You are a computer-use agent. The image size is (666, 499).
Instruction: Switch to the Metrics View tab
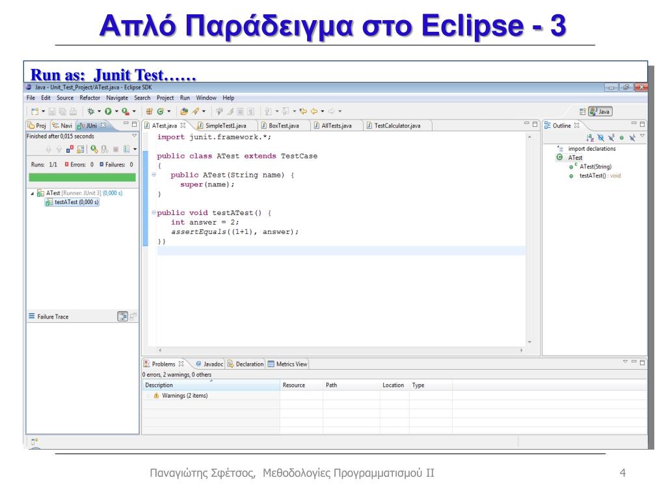coord(287,364)
